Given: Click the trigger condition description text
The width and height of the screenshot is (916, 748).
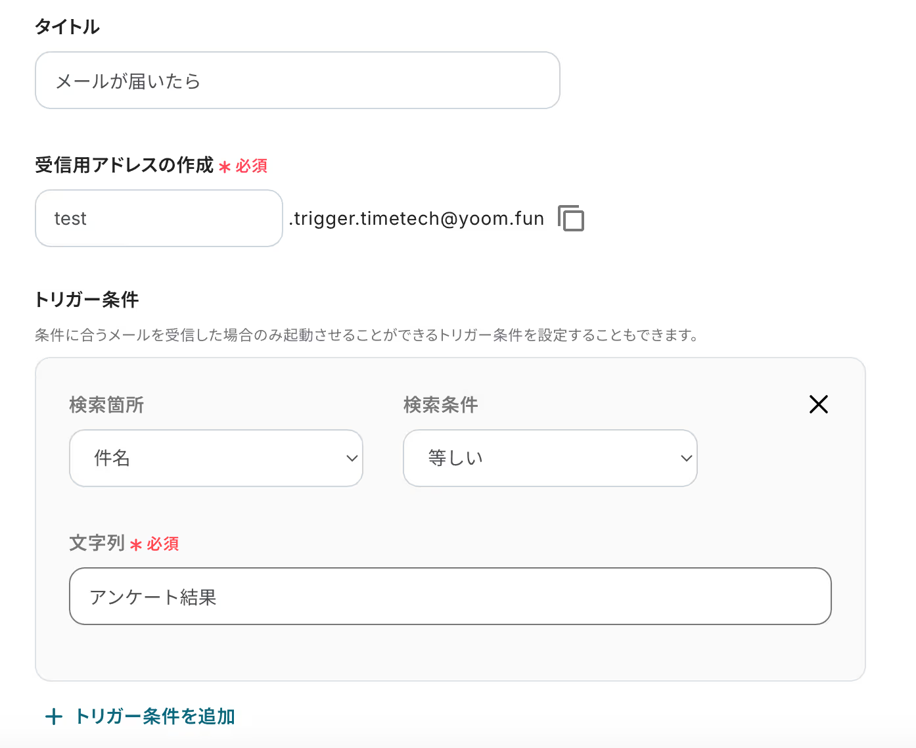Looking at the screenshot, I should [367, 335].
